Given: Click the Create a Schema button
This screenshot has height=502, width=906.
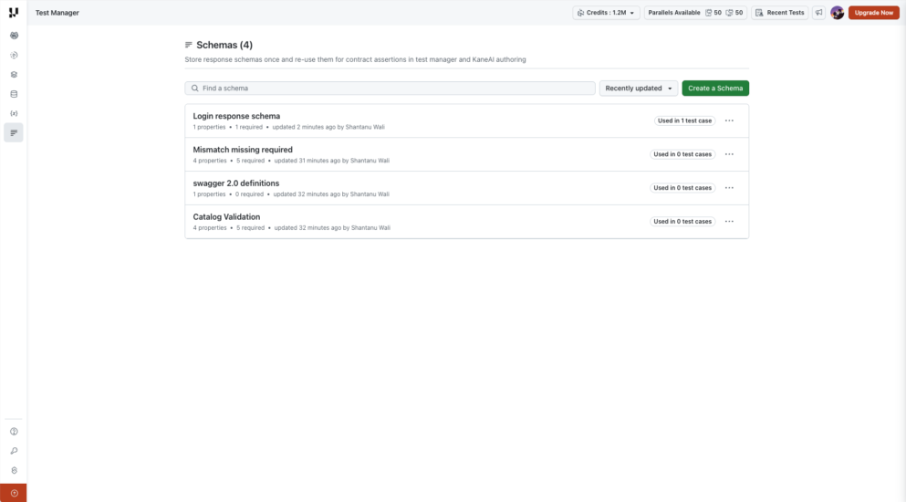Looking at the screenshot, I should 715,88.
